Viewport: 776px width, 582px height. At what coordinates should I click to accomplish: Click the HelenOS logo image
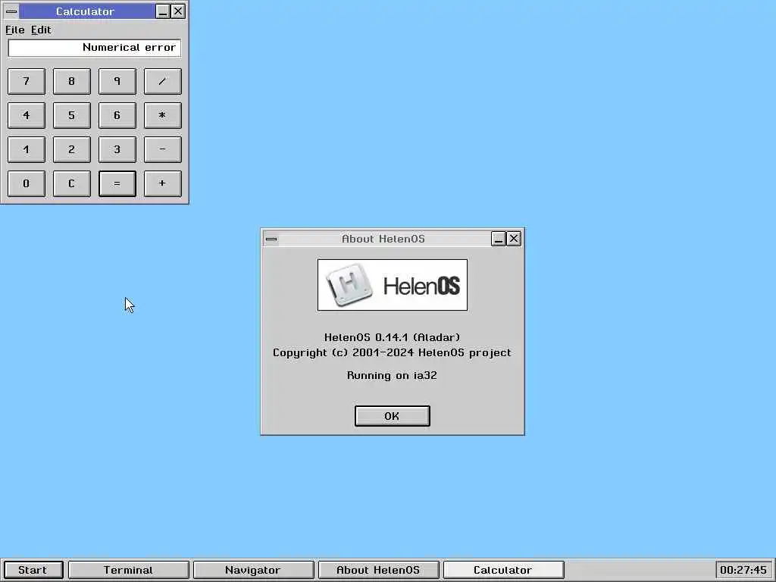(x=393, y=285)
